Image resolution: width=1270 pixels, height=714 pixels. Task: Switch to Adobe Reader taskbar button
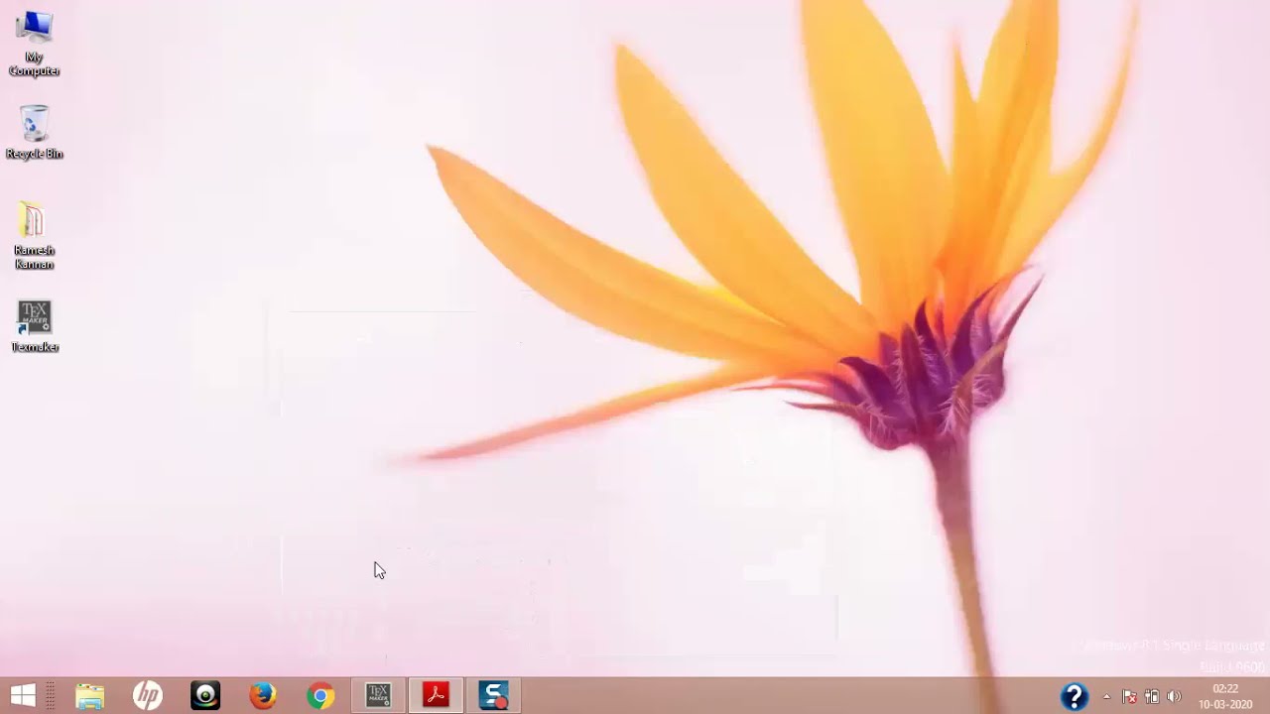436,696
